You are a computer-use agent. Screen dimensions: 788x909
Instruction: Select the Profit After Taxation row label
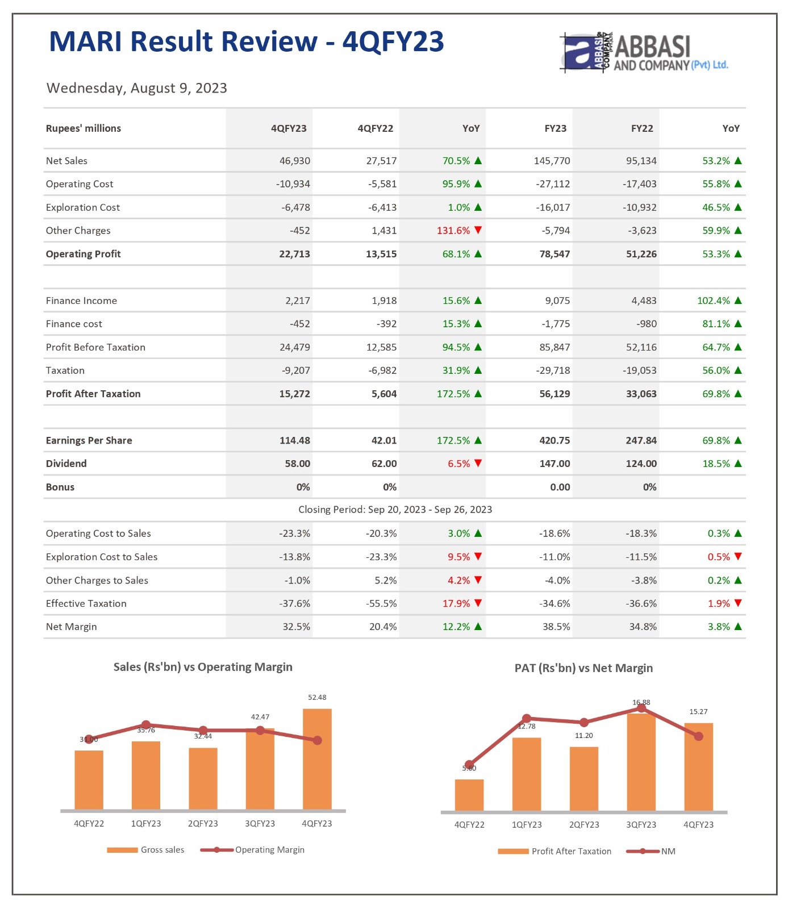coord(93,394)
